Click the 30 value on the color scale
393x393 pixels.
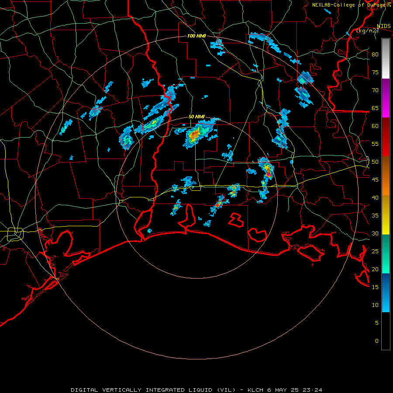pos(375,233)
